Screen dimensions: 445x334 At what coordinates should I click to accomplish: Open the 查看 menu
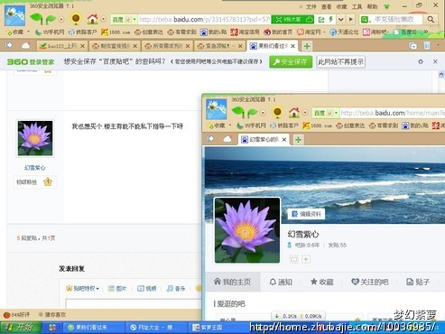326,6
